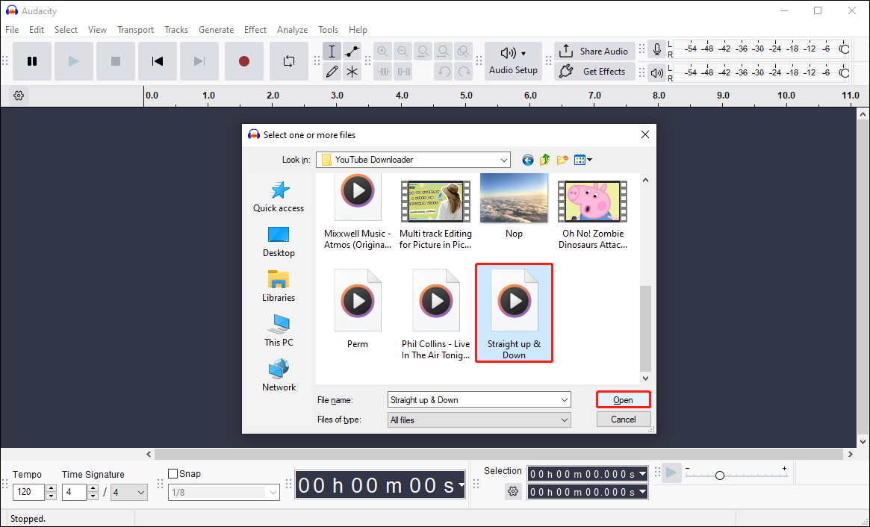Screen dimensions: 870x527
Task: Go to Desktop in dialog sidebar
Action: tap(279, 242)
